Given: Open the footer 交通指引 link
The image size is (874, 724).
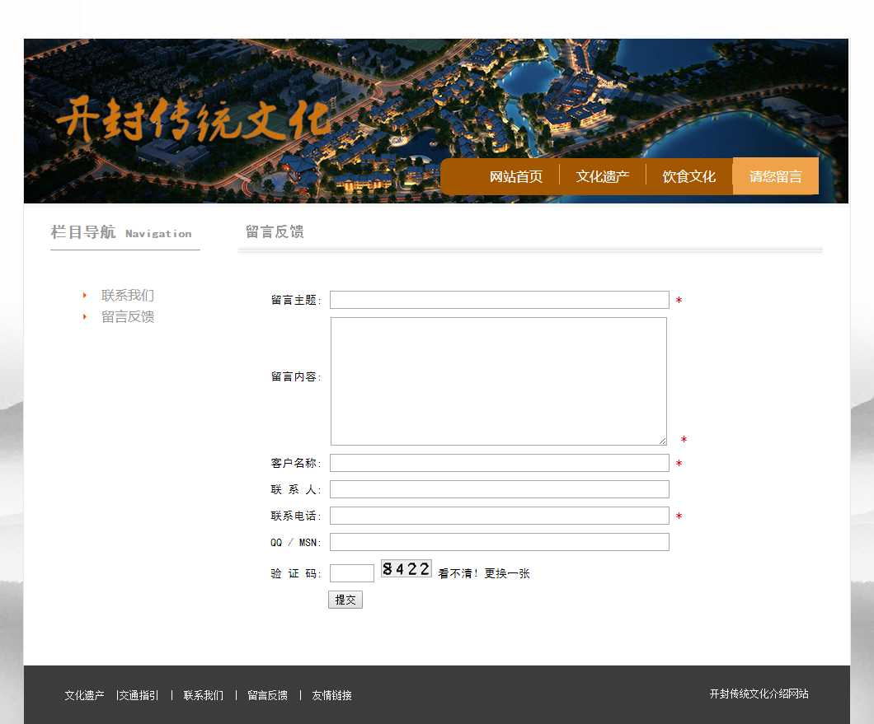Looking at the screenshot, I should [139, 695].
